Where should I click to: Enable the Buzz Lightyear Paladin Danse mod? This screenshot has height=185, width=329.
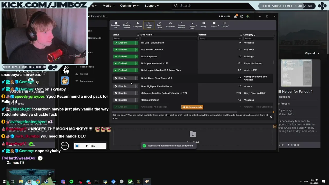tap(124, 86)
